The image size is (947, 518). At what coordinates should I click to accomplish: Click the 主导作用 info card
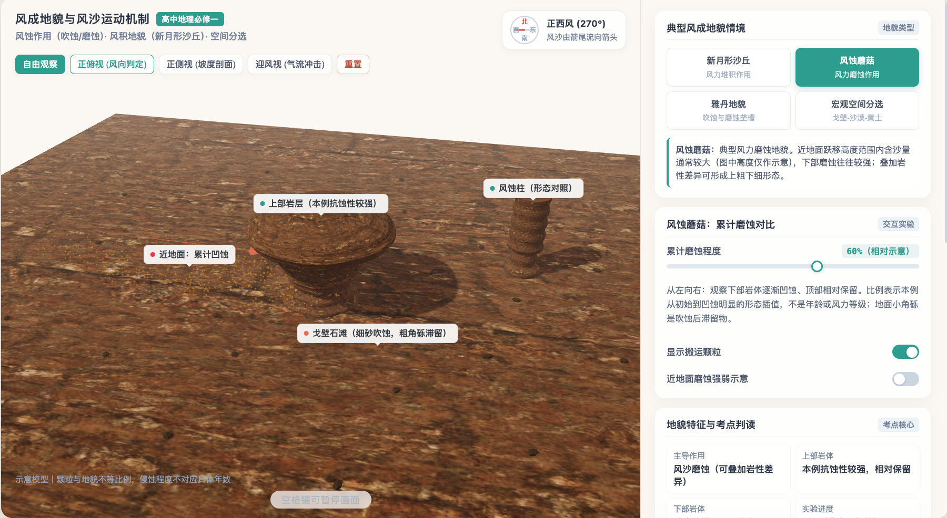[728, 469]
